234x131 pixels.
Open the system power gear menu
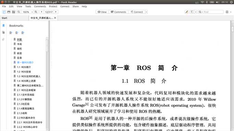coord(231,2)
